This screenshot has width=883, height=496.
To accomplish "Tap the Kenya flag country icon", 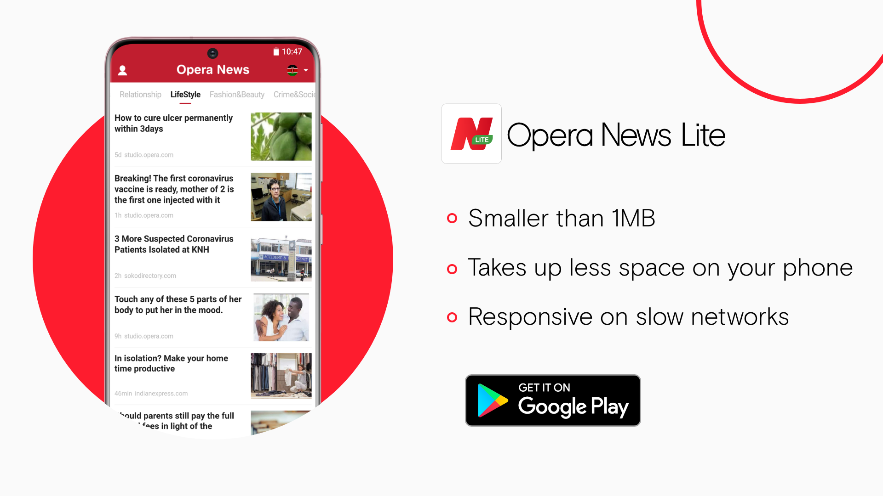I will (293, 69).
